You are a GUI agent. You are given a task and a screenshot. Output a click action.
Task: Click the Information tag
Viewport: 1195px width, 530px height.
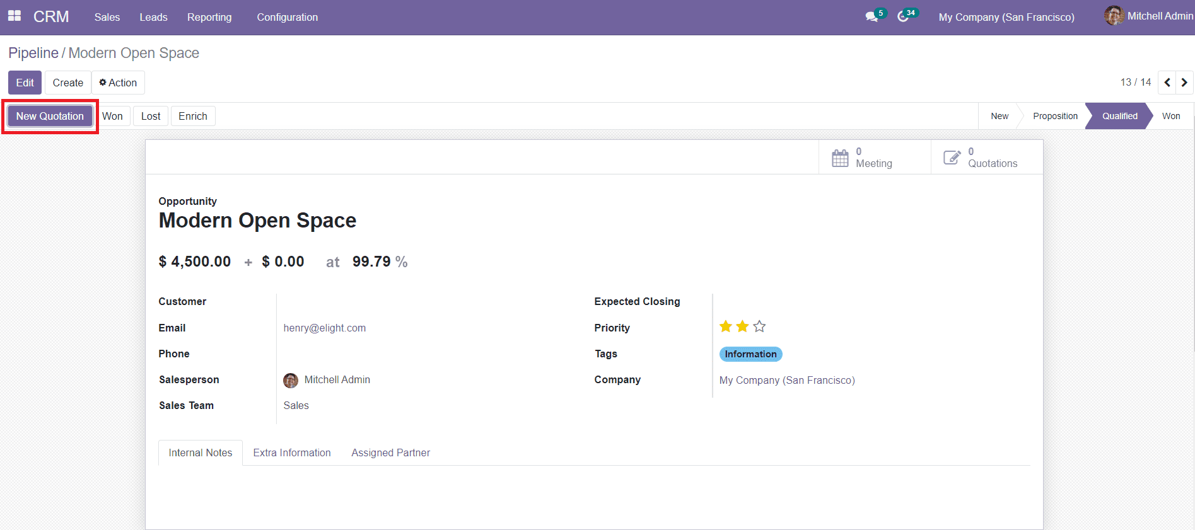coord(750,354)
